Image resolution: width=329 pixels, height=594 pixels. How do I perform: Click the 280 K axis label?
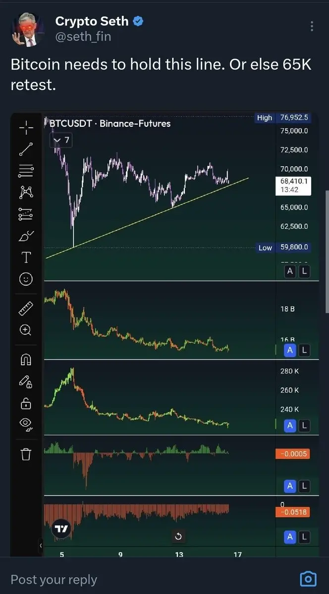pyautogui.click(x=290, y=371)
